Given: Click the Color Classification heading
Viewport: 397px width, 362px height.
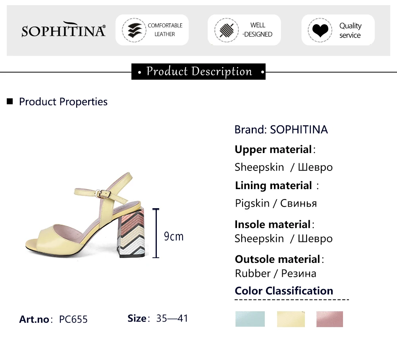Looking at the screenshot, I should (x=284, y=291).
